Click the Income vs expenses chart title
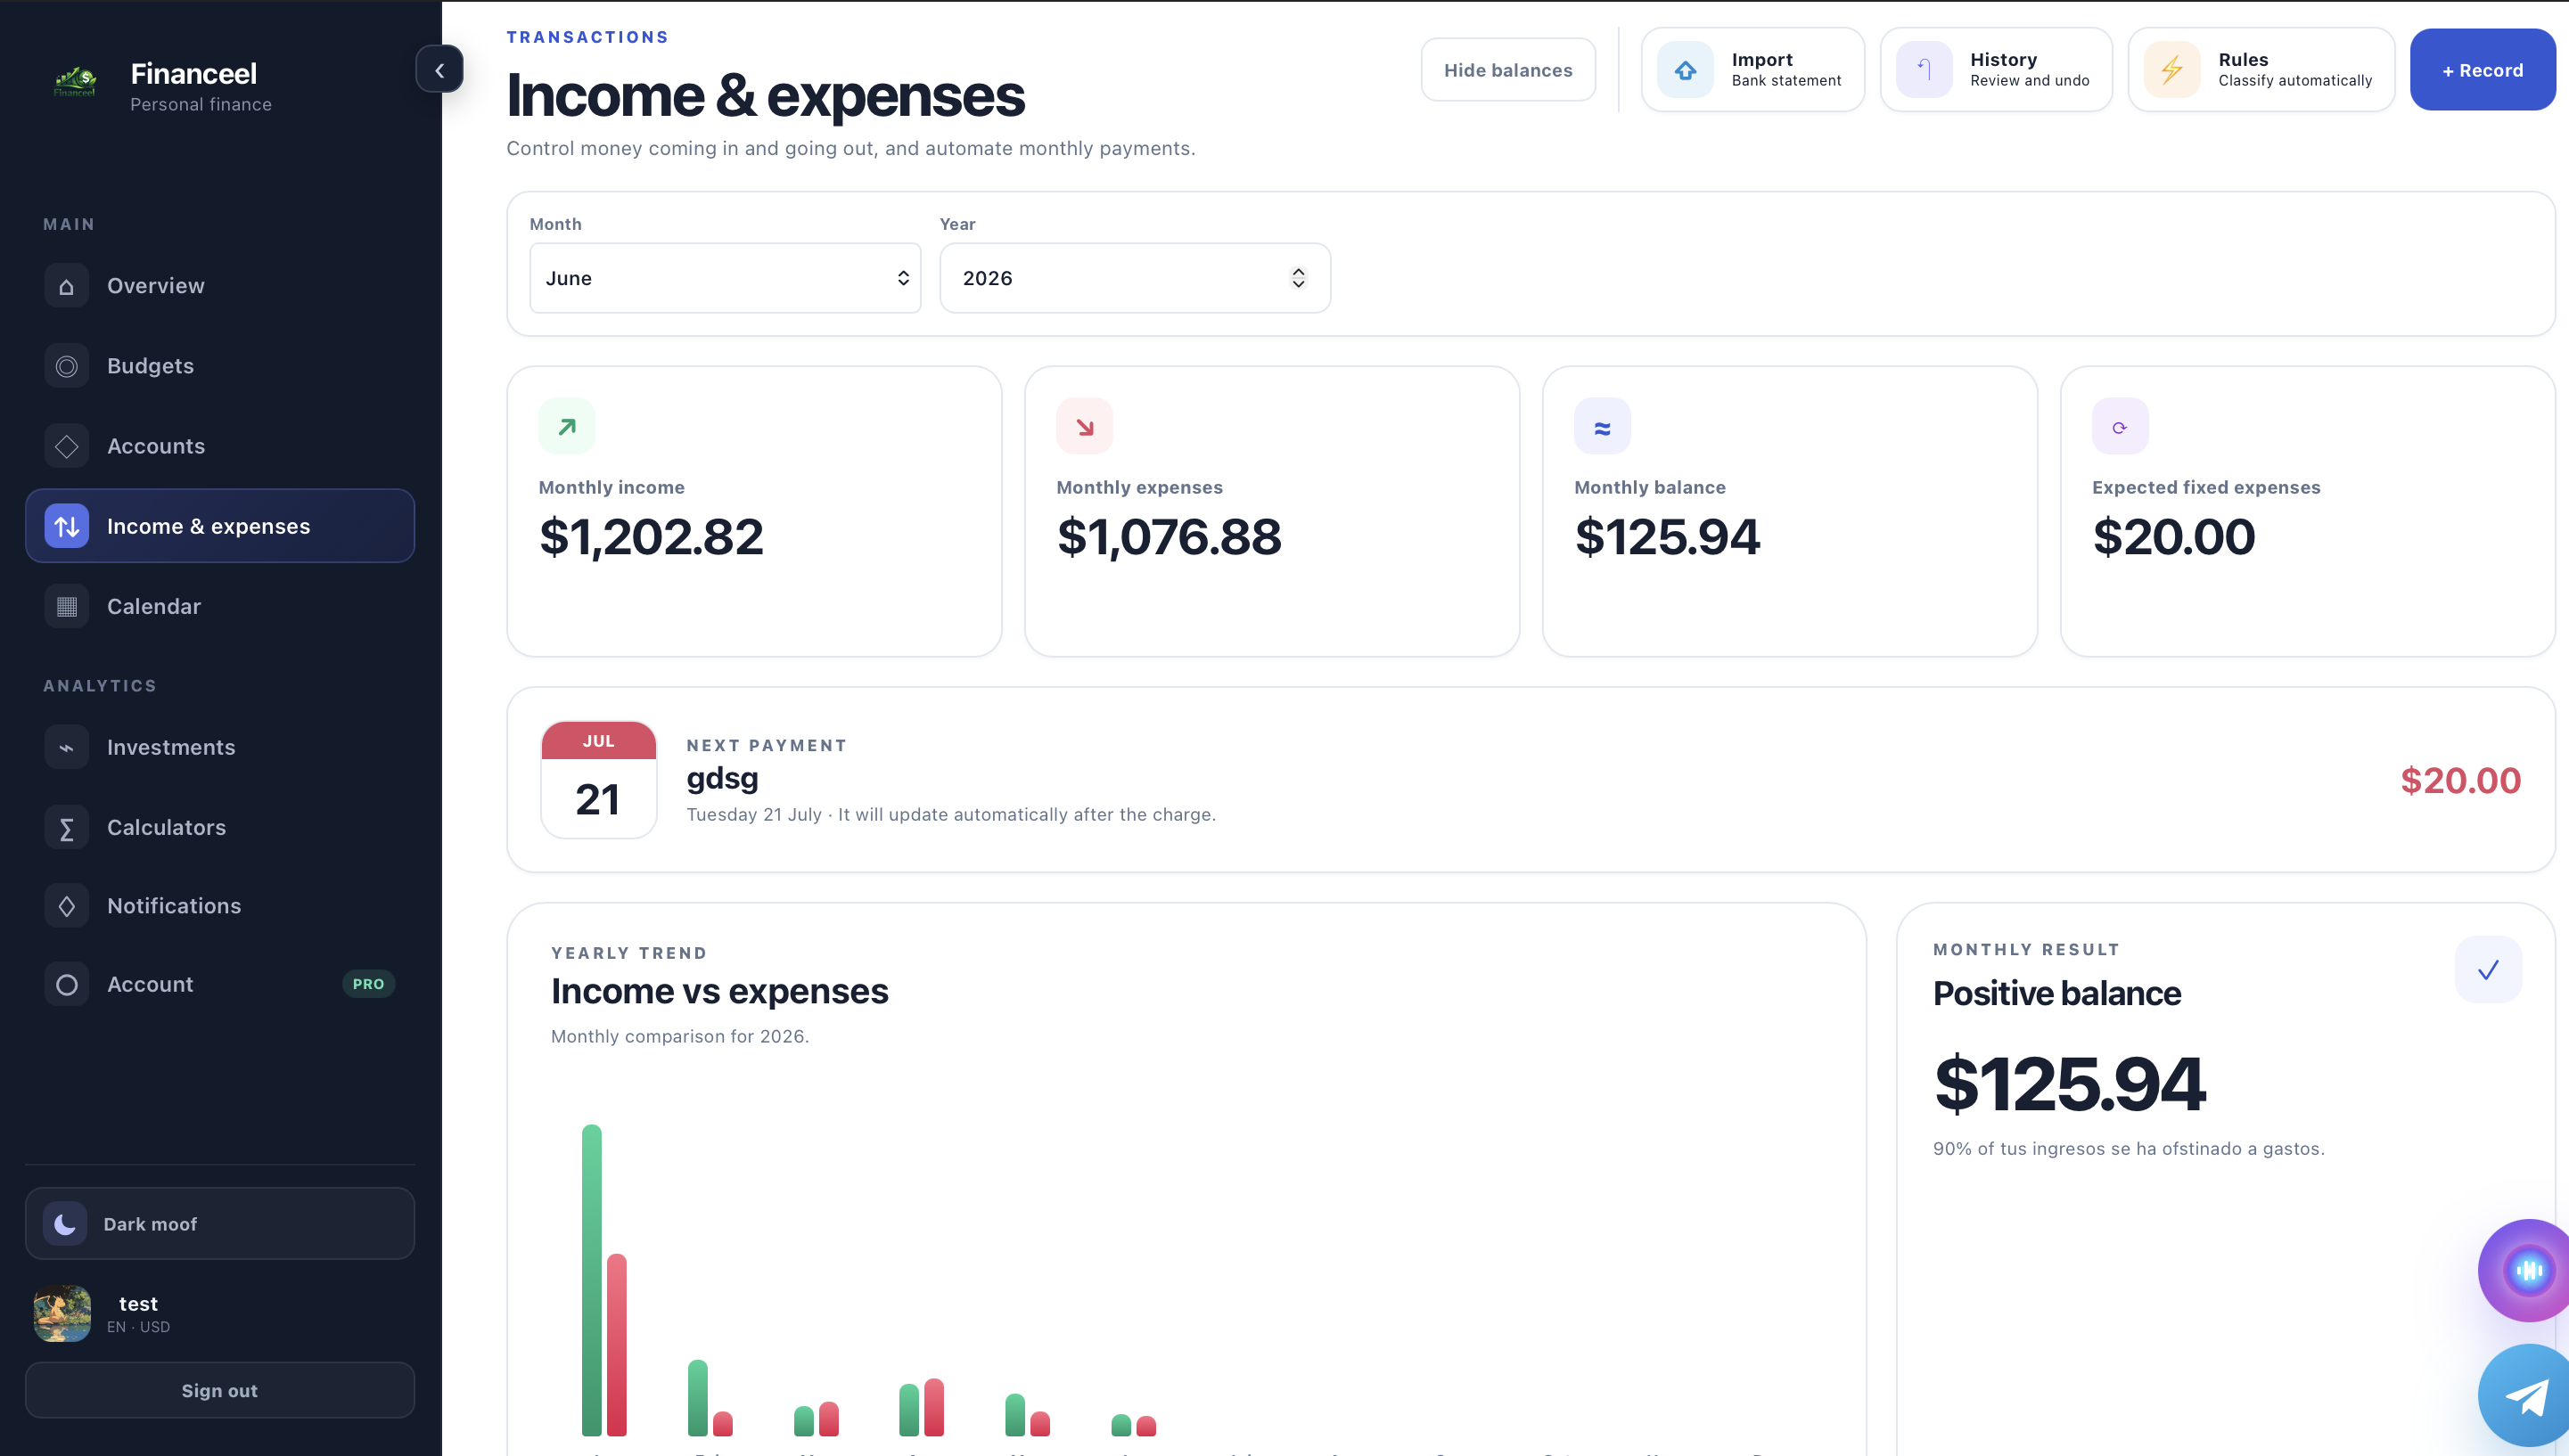This screenshot has width=2569, height=1456. (x=719, y=992)
